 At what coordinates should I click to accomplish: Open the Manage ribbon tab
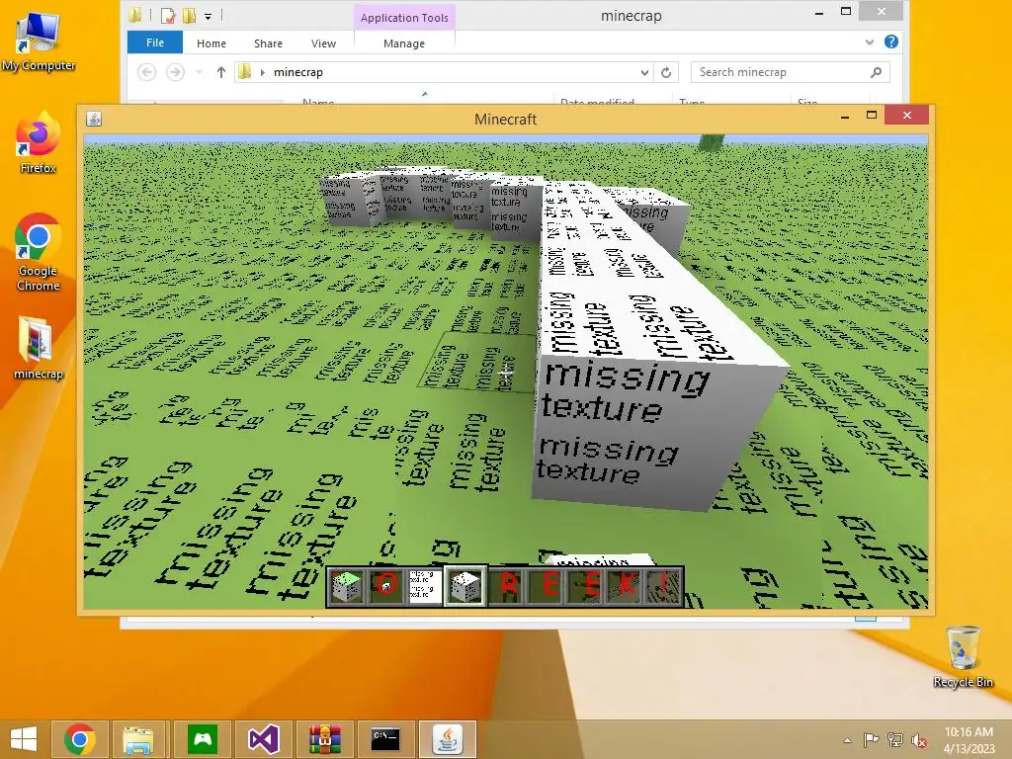click(404, 43)
